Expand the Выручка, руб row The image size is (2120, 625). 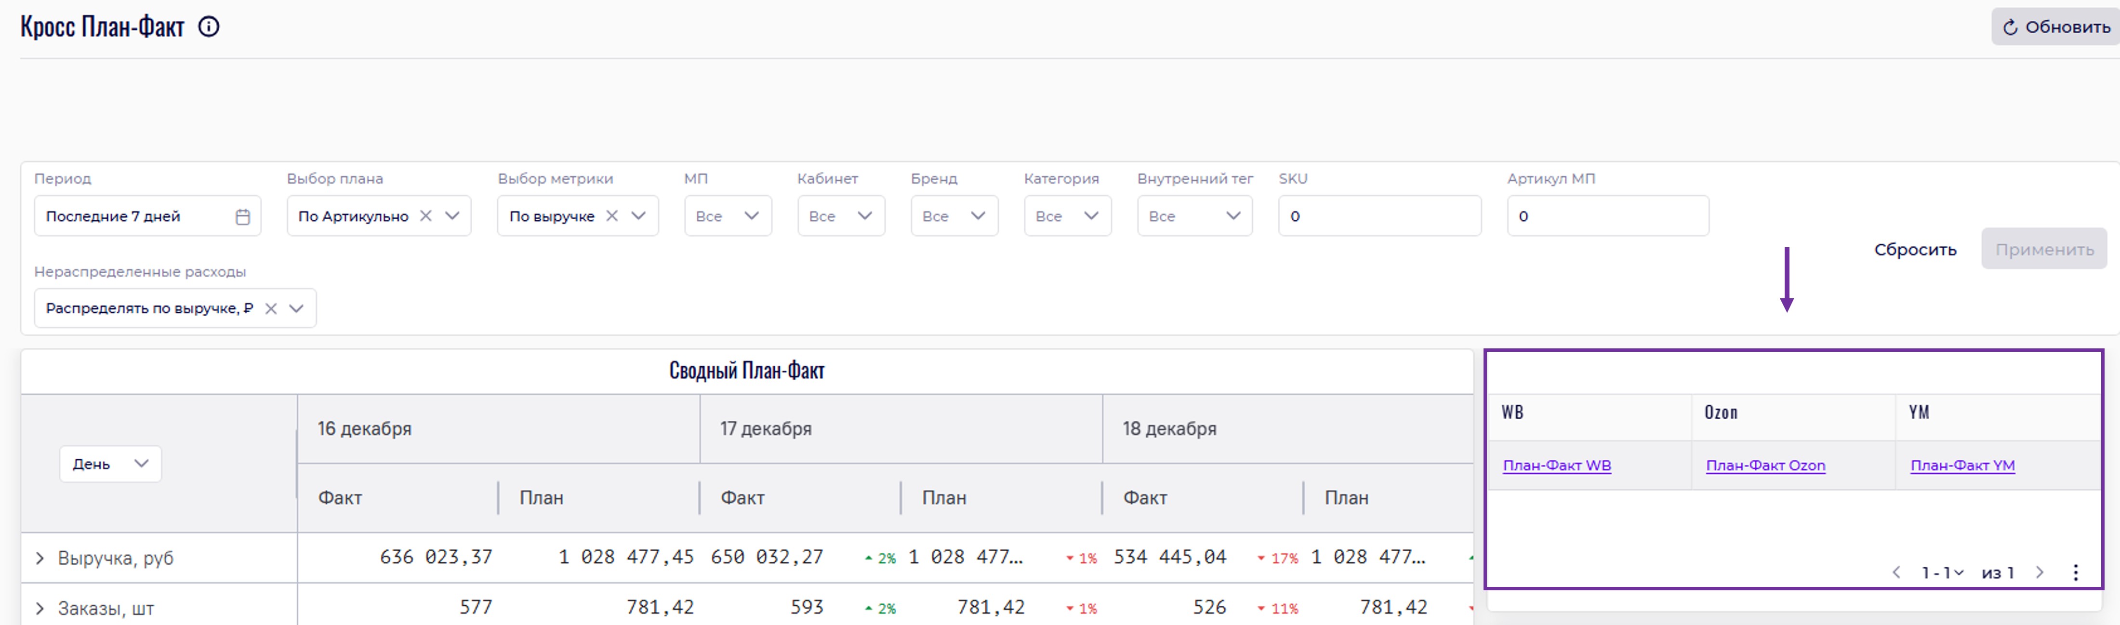point(40,559)
